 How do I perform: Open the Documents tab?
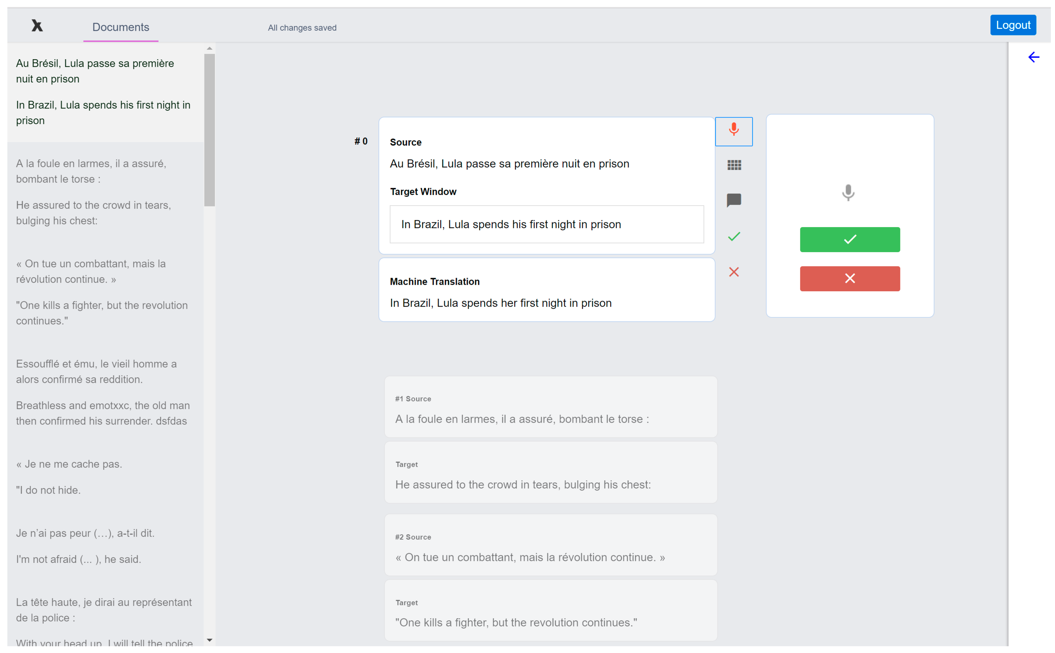120,27
